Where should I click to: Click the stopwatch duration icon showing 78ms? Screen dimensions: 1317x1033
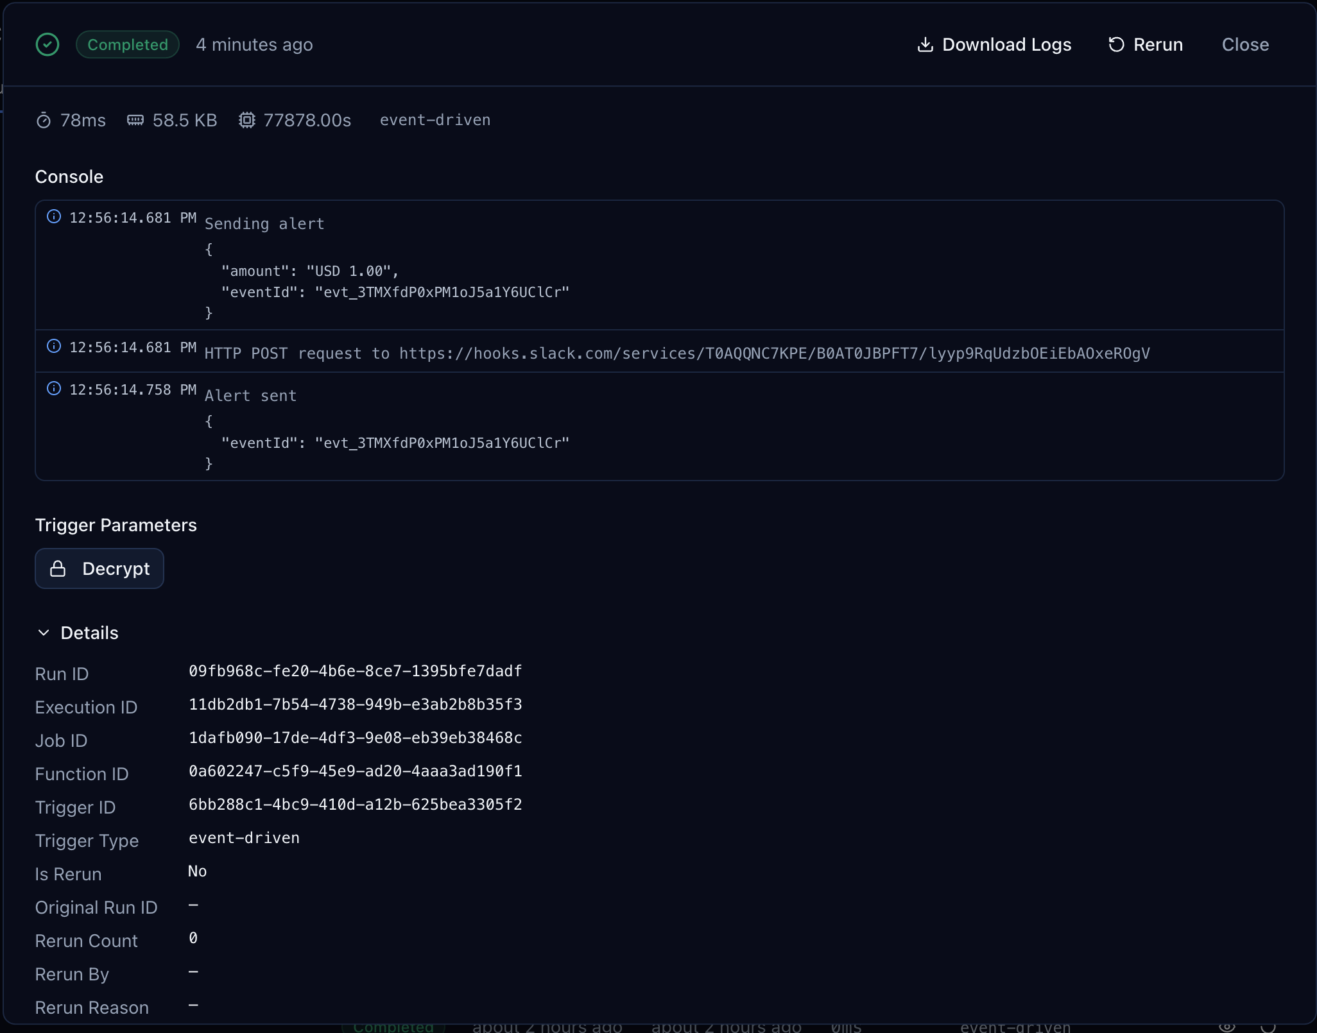tap(43, 119)
